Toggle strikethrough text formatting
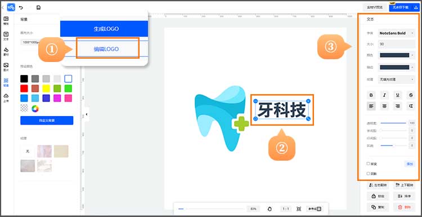 coord(411,95)
